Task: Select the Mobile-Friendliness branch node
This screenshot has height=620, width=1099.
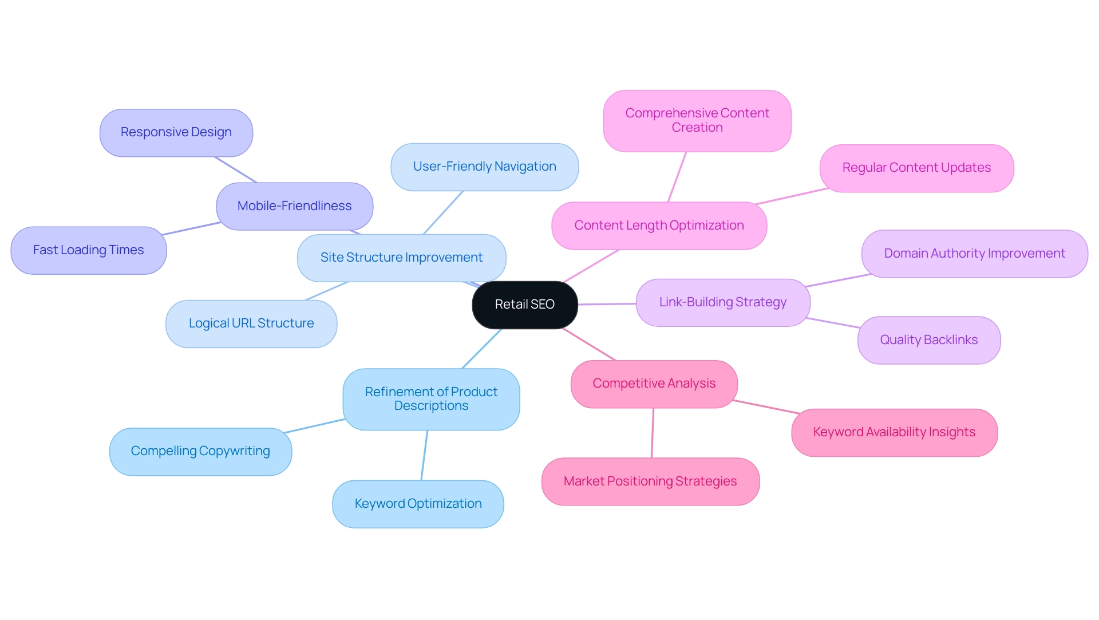Action: [x=294, y=206]
